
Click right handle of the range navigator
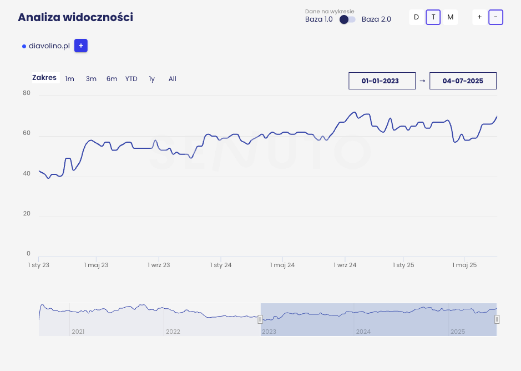[x=497, y=319]
